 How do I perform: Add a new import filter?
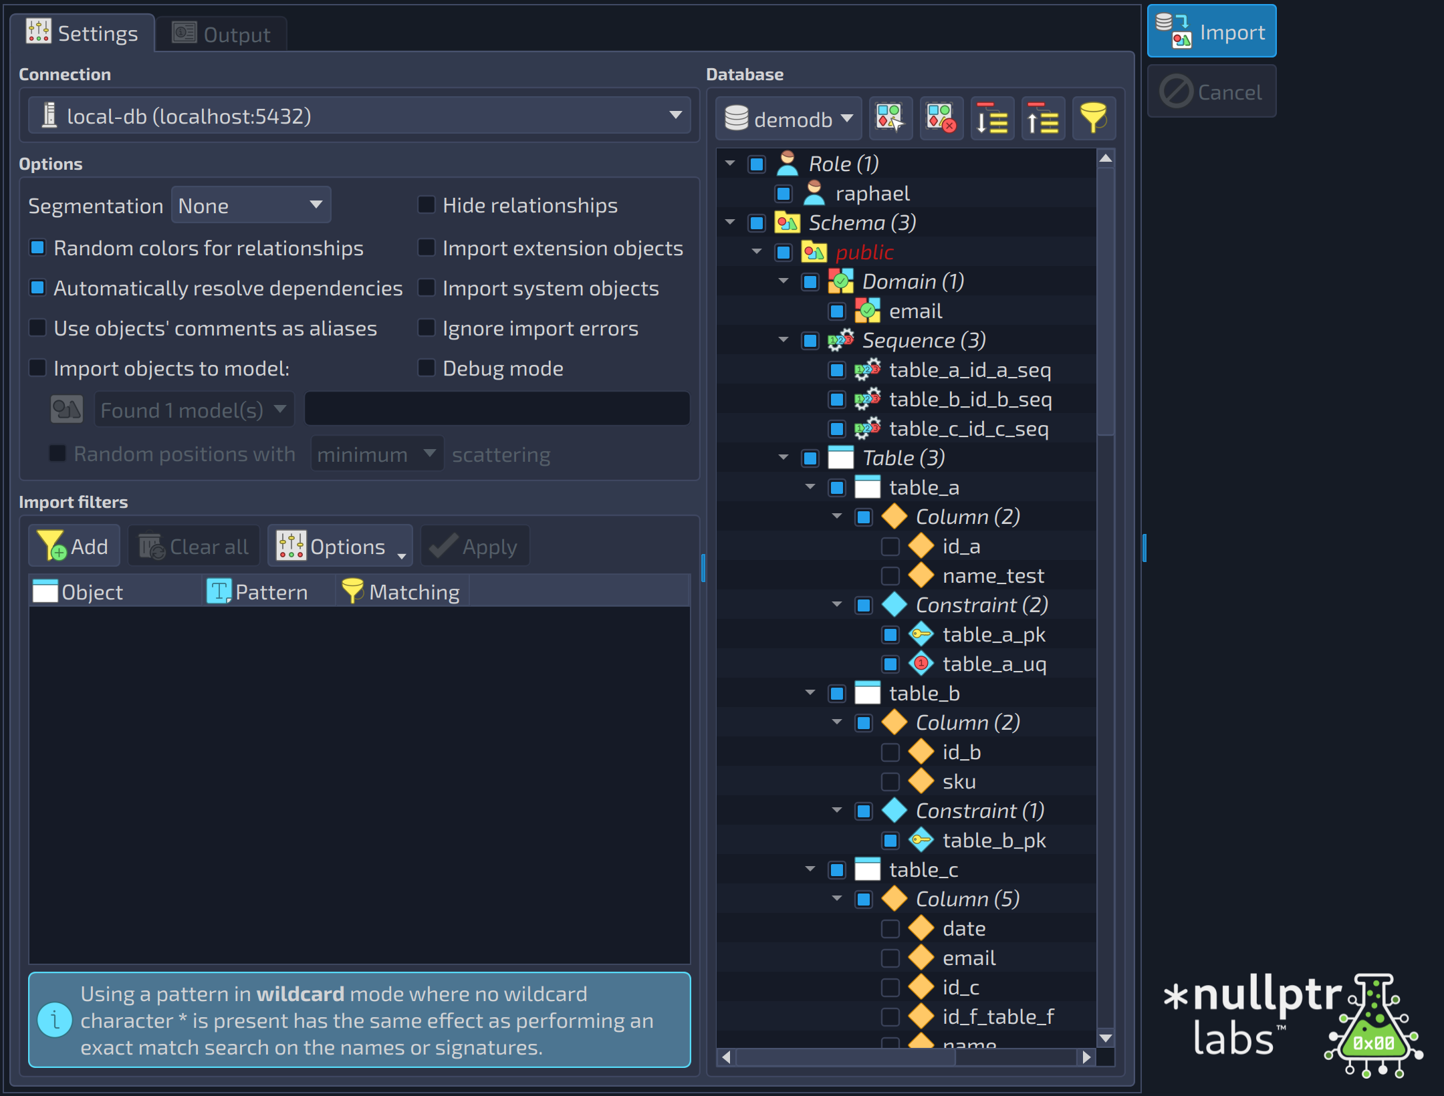coord(74,546)
